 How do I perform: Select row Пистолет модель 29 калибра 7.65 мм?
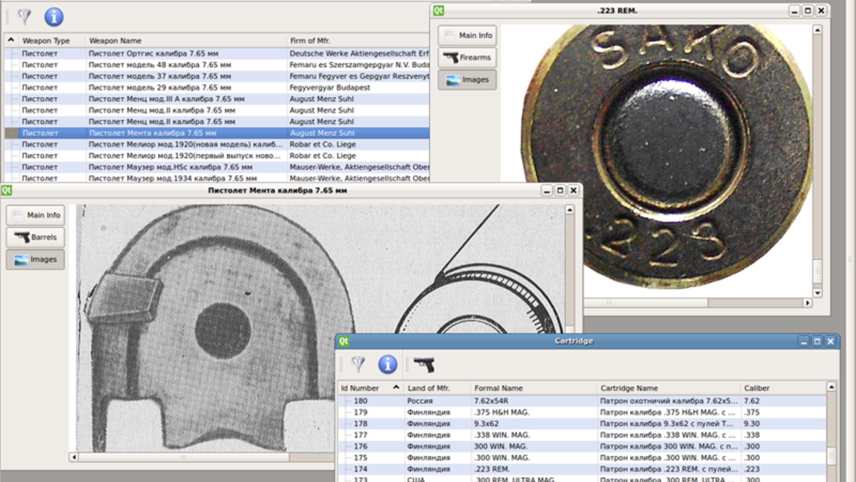click(x=217, y=87)
